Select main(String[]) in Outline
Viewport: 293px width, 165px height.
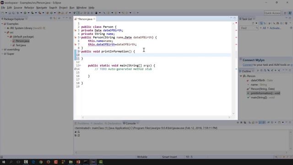(x=259, y=98)
